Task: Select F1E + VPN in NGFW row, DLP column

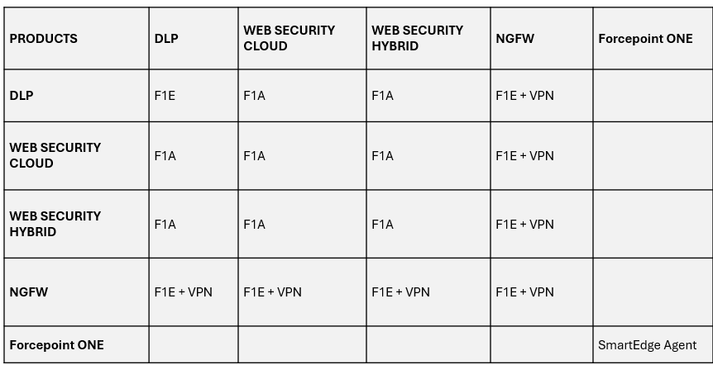Action: click(x=183, y=292)
